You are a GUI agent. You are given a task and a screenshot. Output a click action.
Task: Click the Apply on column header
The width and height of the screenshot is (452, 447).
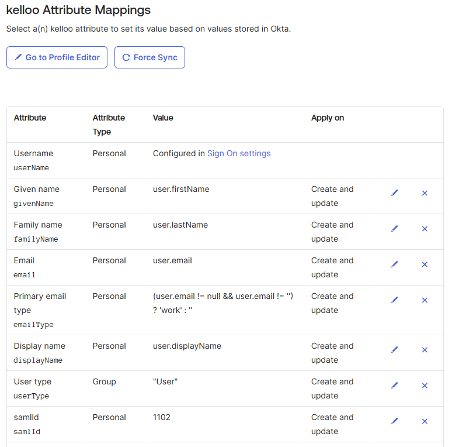(328, 118)
